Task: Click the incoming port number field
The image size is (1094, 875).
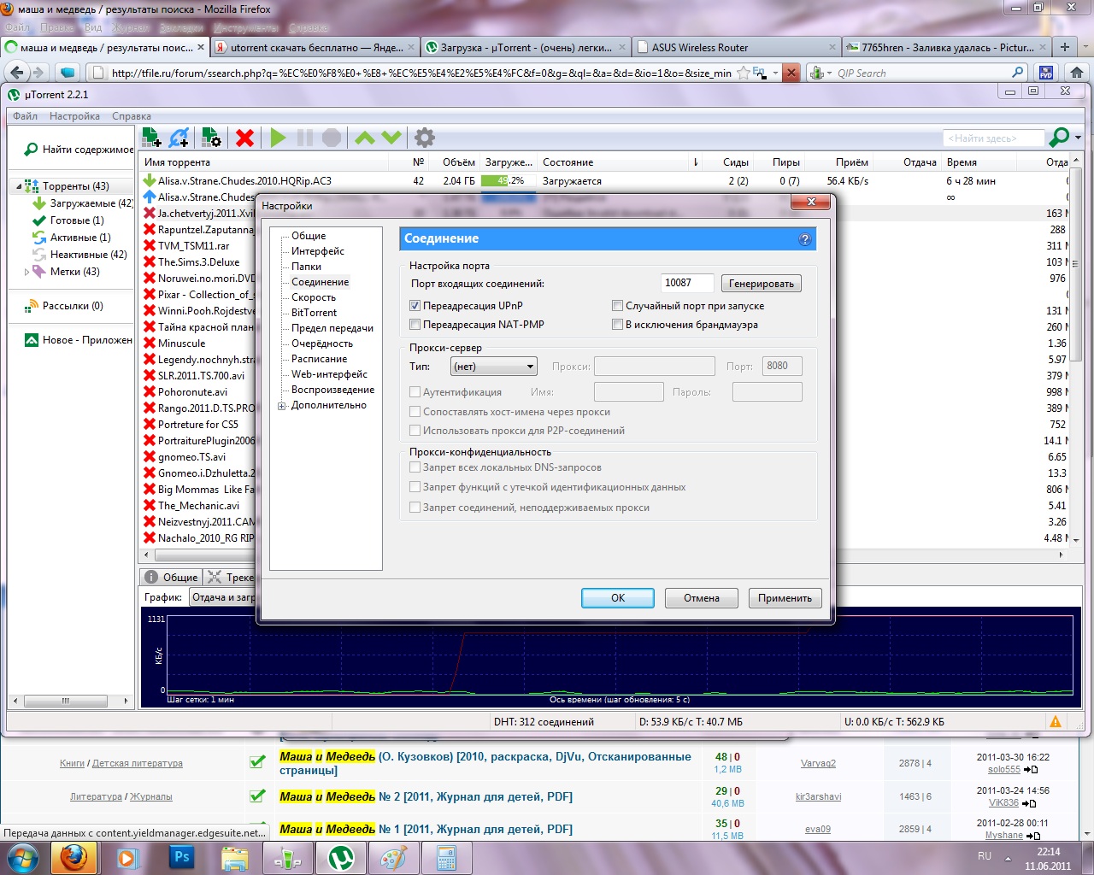Action: 687,283
